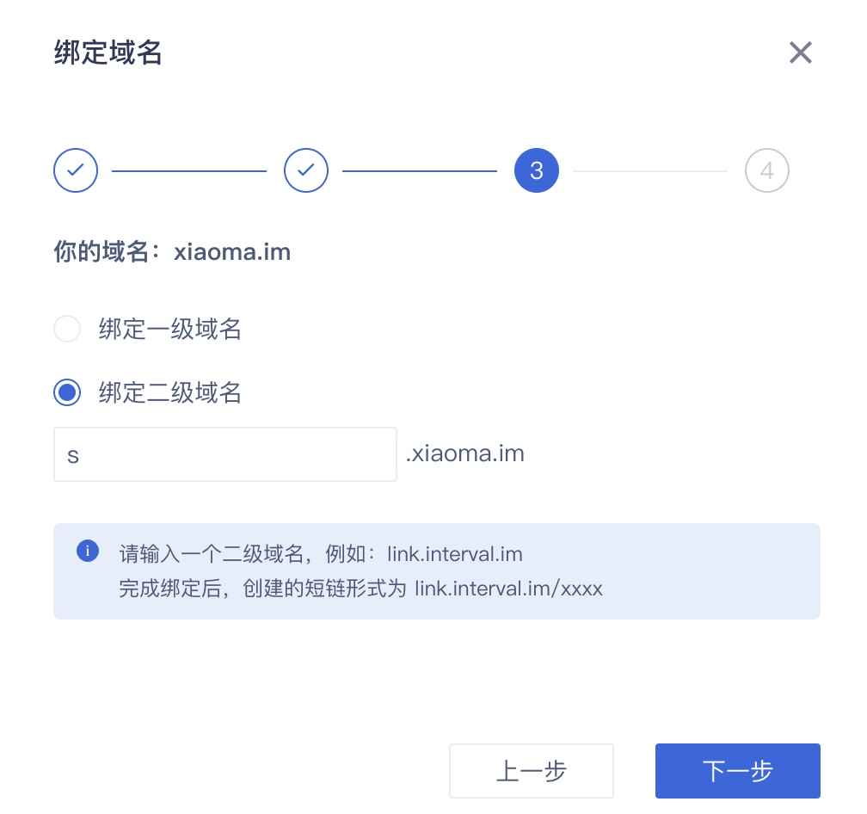The height and width of the screenshot is (814, 867).
Task: Click the first completed step checkmark
Action: point(76,170)
